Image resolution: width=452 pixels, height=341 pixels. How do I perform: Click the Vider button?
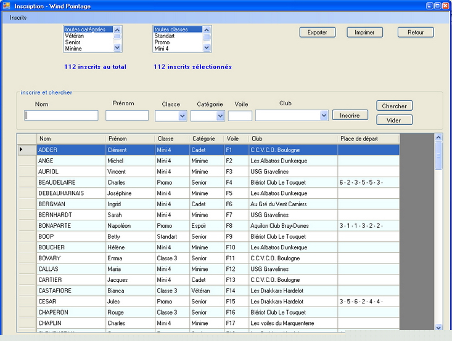(x=394, y=120)
